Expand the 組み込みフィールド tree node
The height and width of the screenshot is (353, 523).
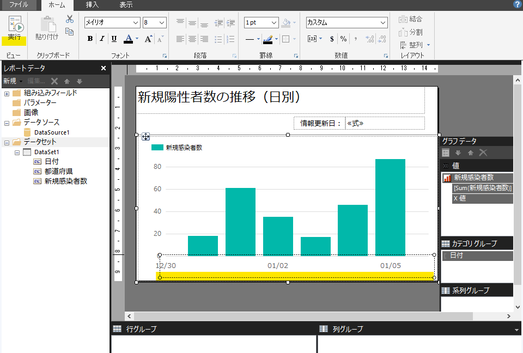tap(7, 93)
